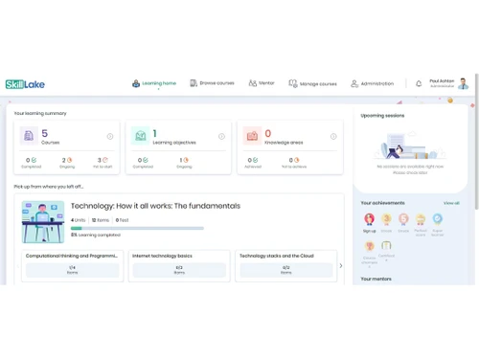This screenshot has width=479, height=359.
Task: Expand the Learning objectives card arrow
Action: click(x=221, y=137)
